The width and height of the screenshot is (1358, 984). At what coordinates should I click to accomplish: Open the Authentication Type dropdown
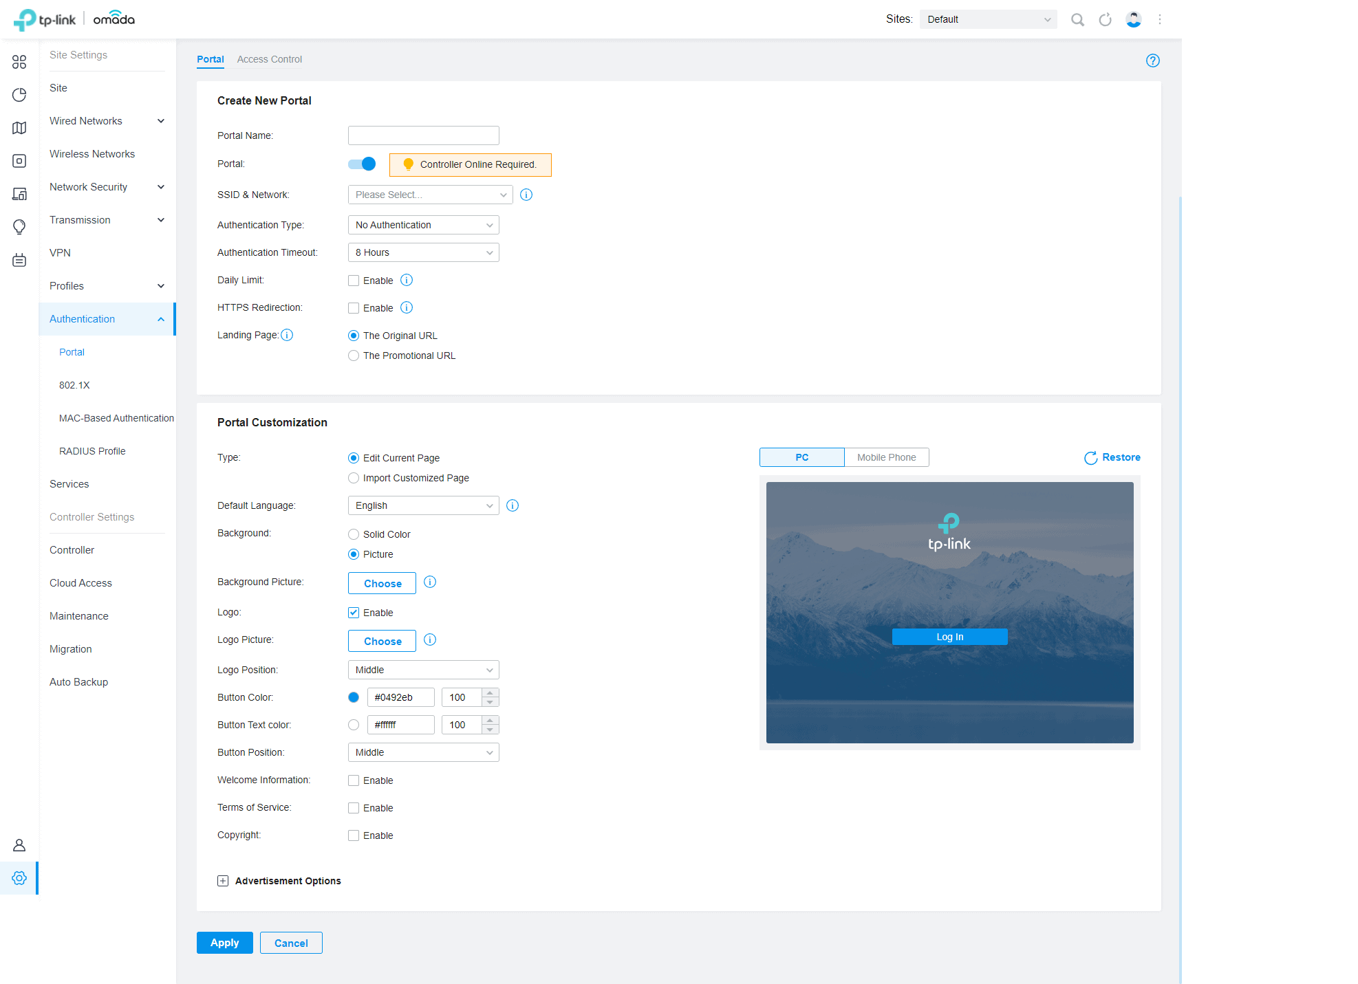coord(424,225)
